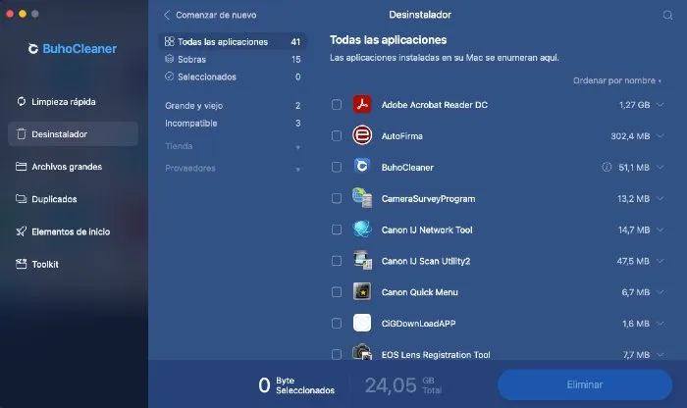Filter by Incompatible apps
Image resolution: width=687 pixels, height=408 pixels.
click(233, 123)
